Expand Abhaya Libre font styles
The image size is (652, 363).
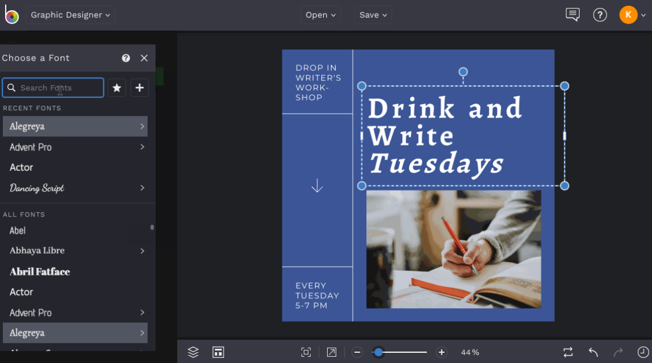point(142,251)
